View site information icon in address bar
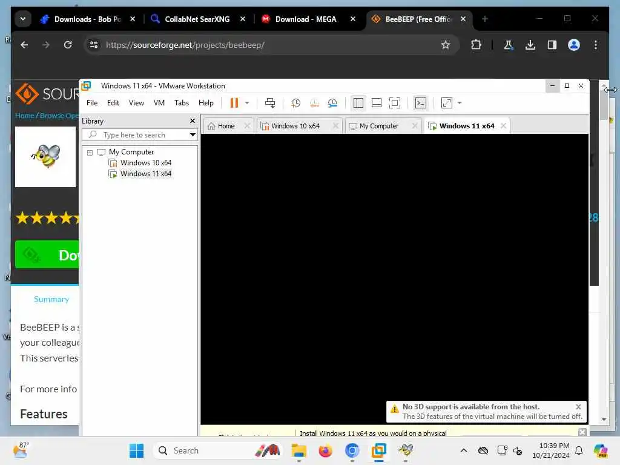Screen dimensions: 620x465 tap(94, 45)
